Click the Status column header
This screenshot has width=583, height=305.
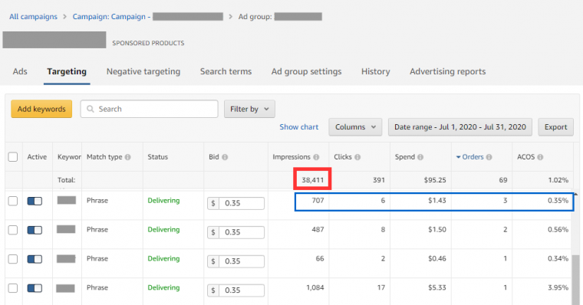[x=158, y=157]
